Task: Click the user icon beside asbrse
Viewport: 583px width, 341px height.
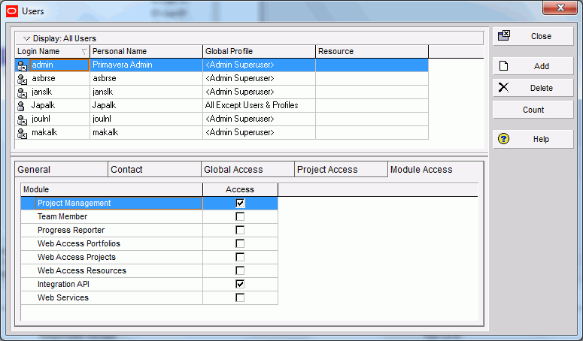Action: click(x=23, y=79)
